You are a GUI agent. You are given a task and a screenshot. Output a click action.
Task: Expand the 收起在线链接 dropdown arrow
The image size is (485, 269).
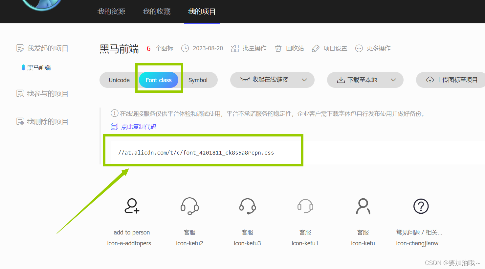click(304, 80)
